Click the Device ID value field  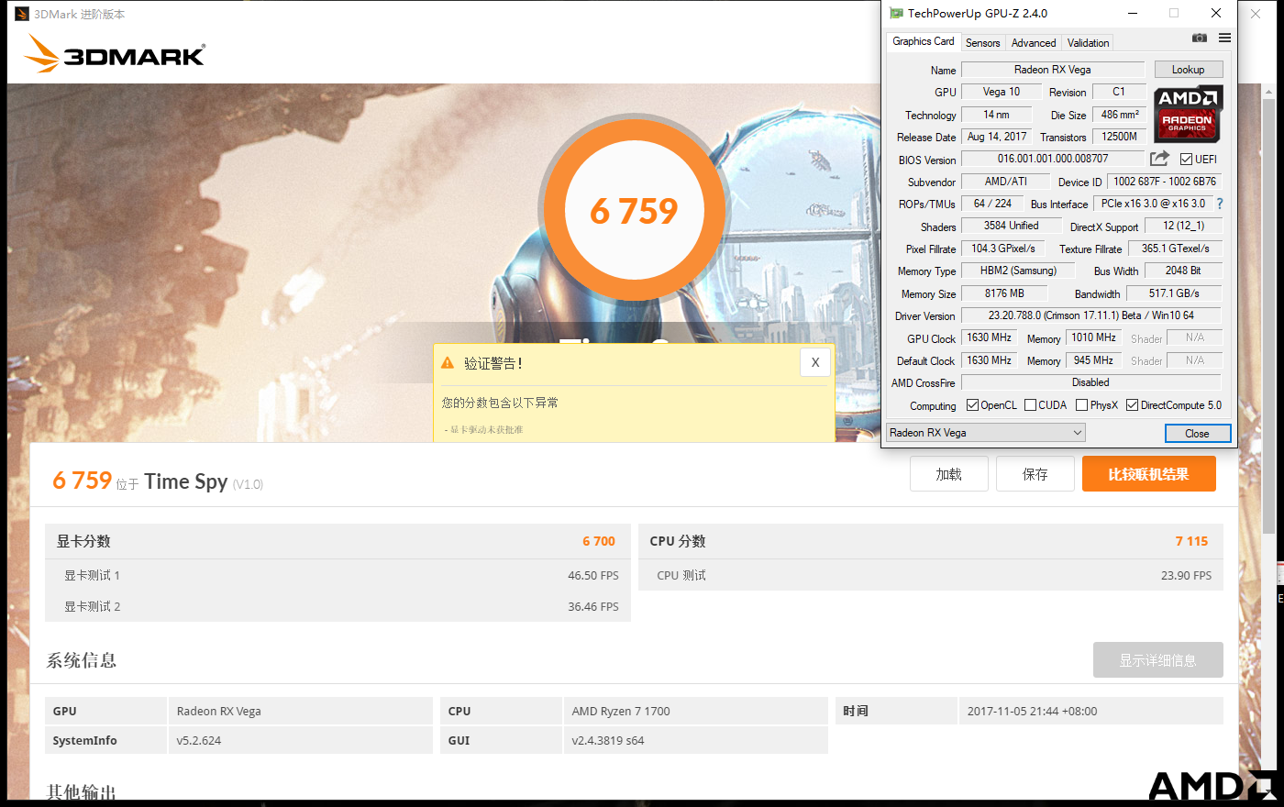point(1165,182)
